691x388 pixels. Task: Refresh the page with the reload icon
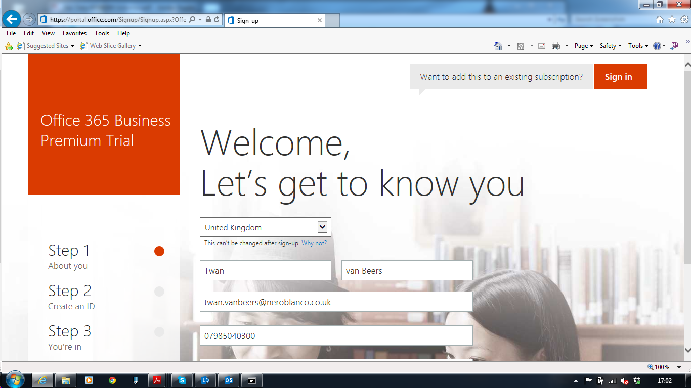[x=217, y=20]
